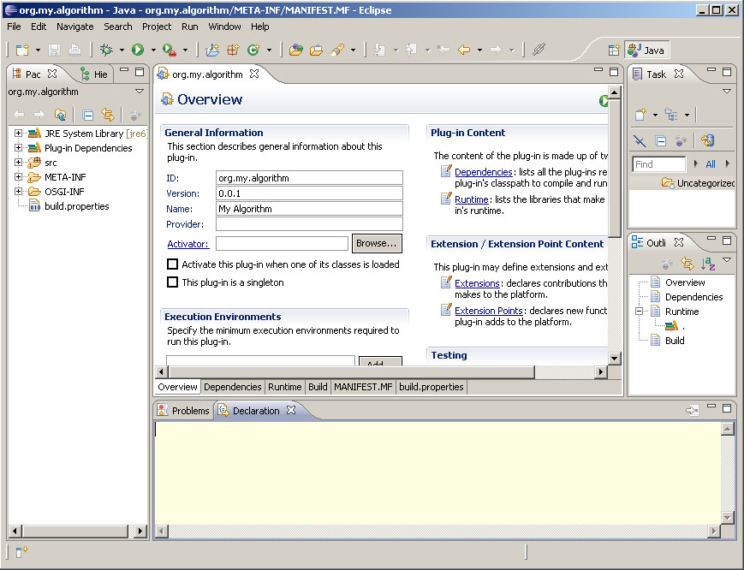
Task: Click the yellow Back navigation arrow
Action: pyautogui.click(x=464, y=50)
